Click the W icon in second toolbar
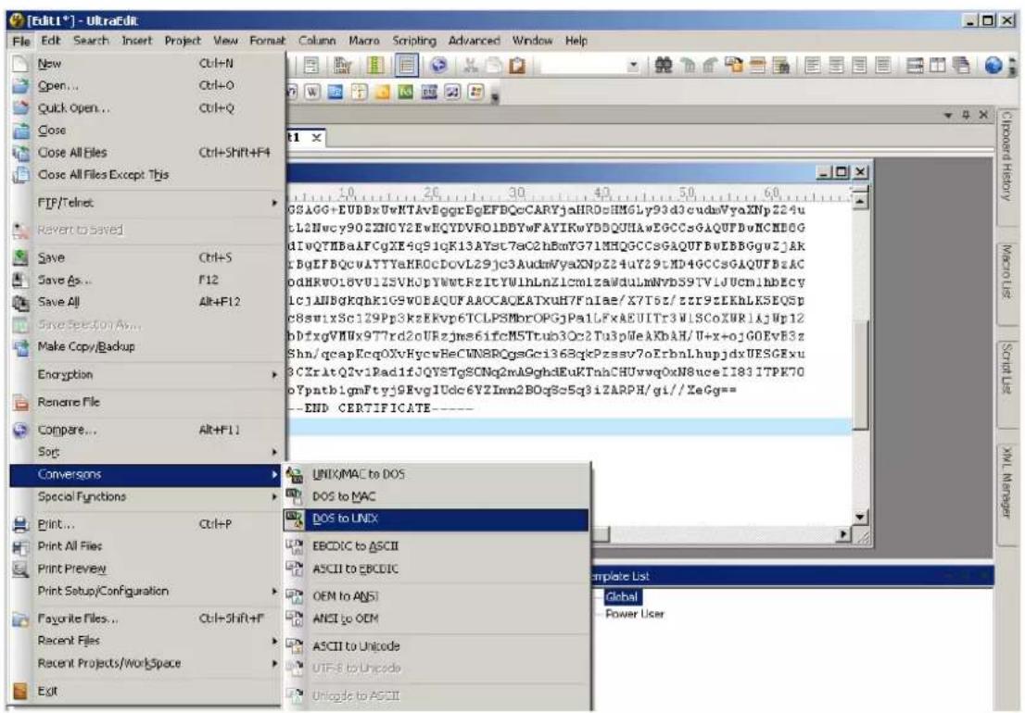This screenshot has width=1025, height=713. point(312,92)
